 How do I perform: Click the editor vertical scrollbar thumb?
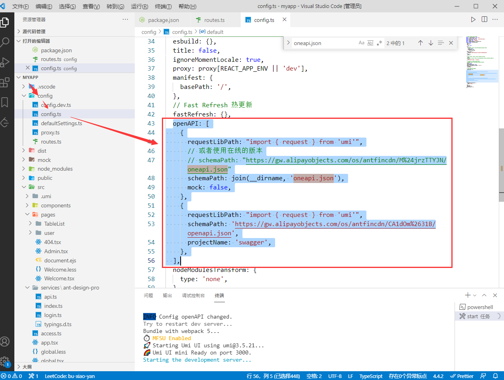[x=501, y=164]
